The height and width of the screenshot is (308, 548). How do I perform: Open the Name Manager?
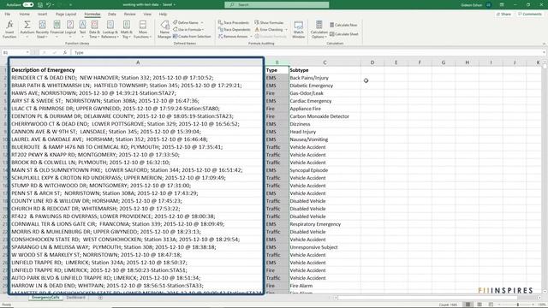[164, 29]
